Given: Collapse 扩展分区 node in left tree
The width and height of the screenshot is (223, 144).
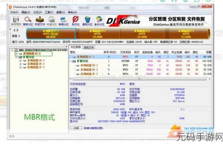Looking at the screenshot, I should point(16,57).
